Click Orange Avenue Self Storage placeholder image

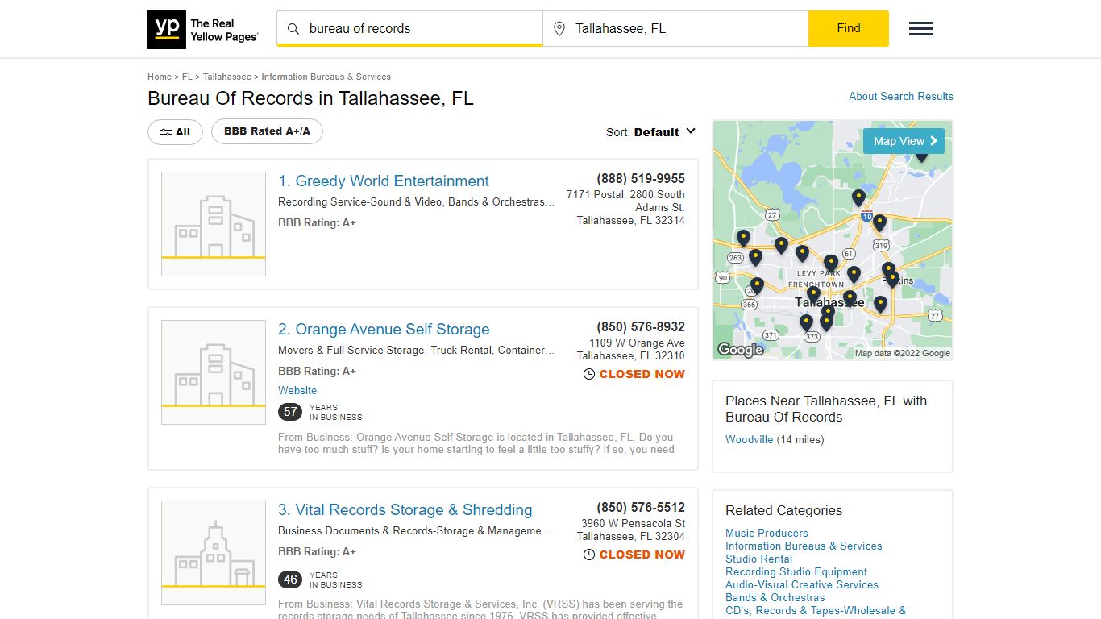pyautogui.click(x=214, y=372)
